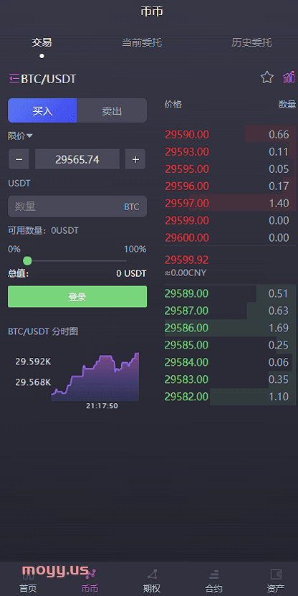Open the trading pair list icon beside BTC/USDT

pos(14,79)
